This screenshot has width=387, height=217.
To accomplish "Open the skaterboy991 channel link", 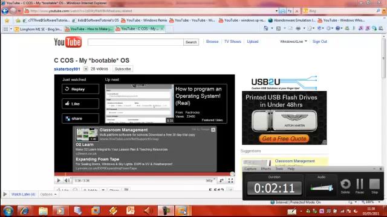I will (x=67, y=69).
